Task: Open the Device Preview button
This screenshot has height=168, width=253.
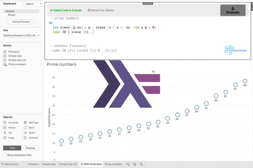Action: [x=21, y=22]
